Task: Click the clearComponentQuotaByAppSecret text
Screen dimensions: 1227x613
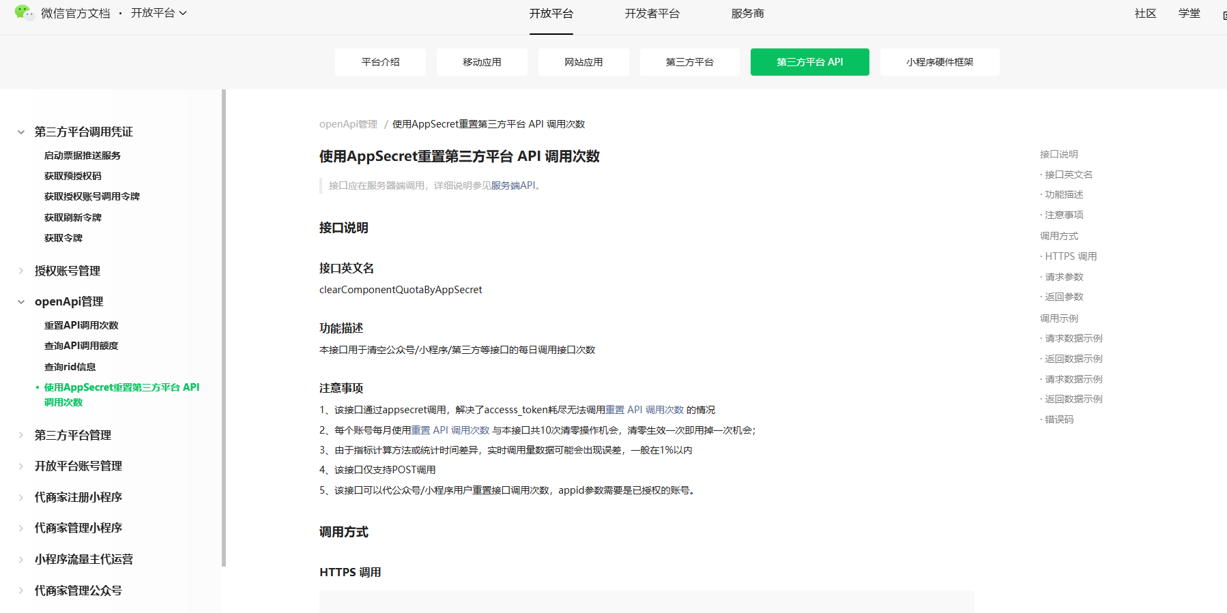Action: pyautogui.click(x=401, y=290)
